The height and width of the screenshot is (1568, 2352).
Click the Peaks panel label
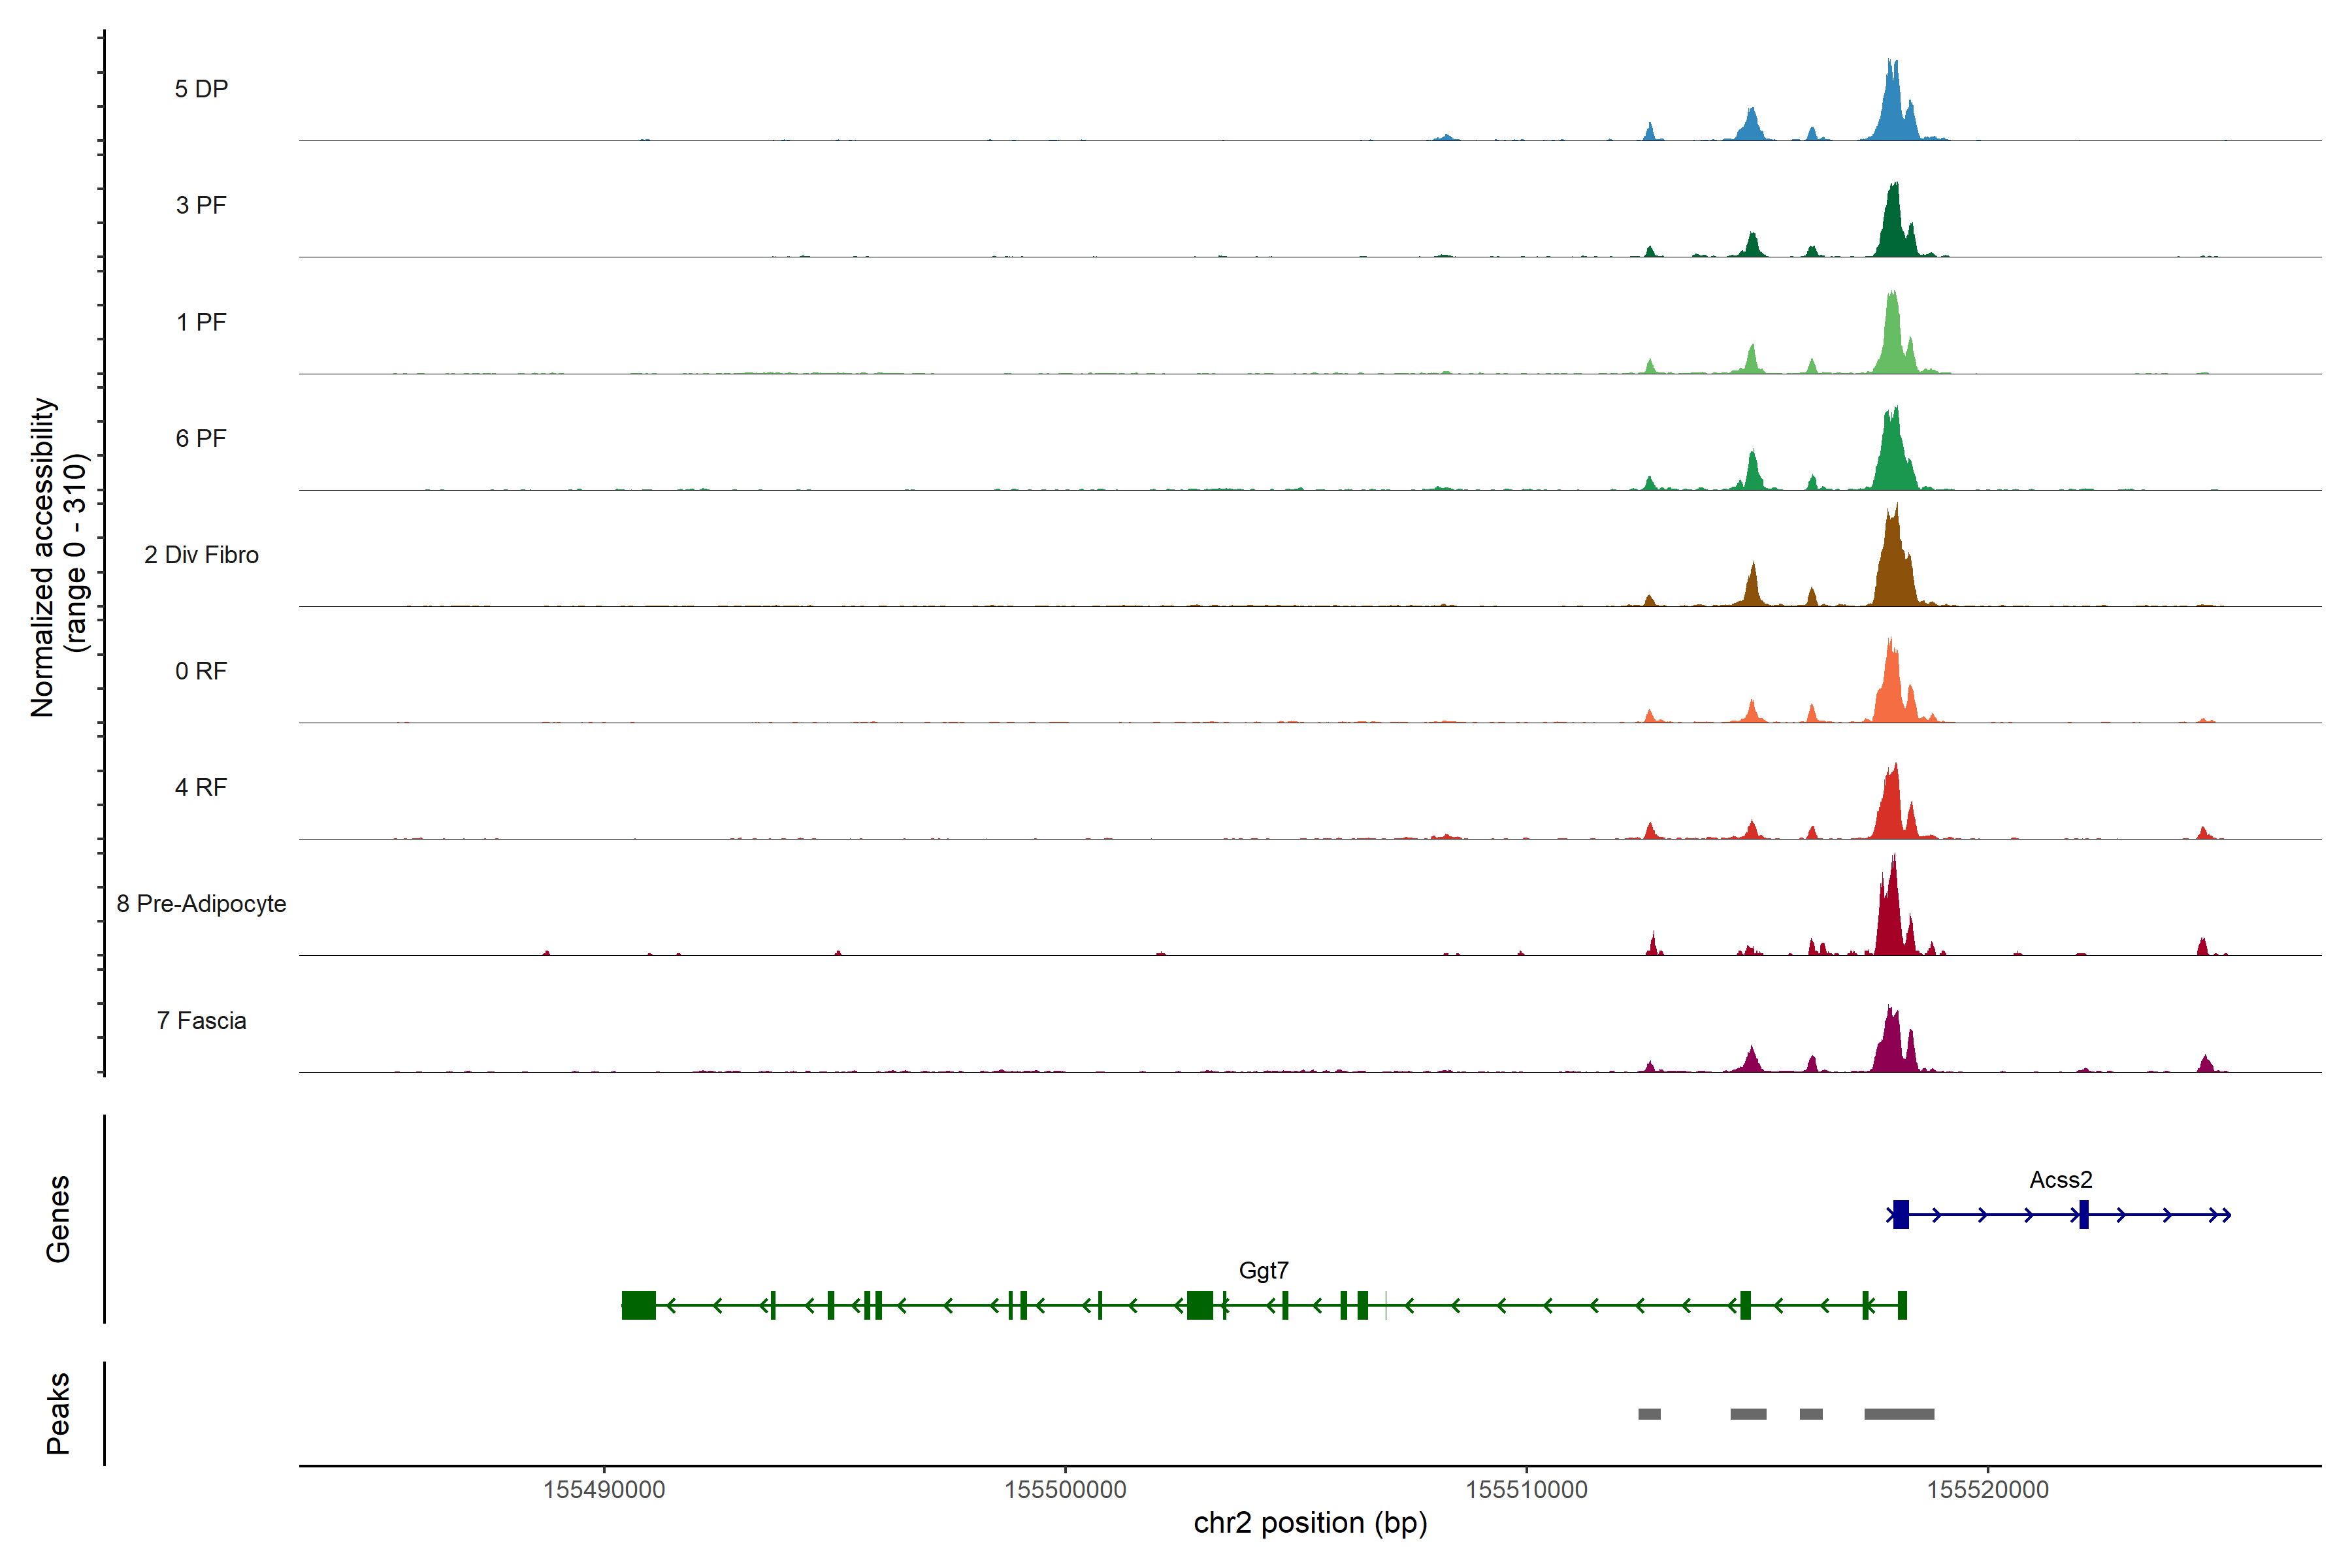(x=58, y=1413)
